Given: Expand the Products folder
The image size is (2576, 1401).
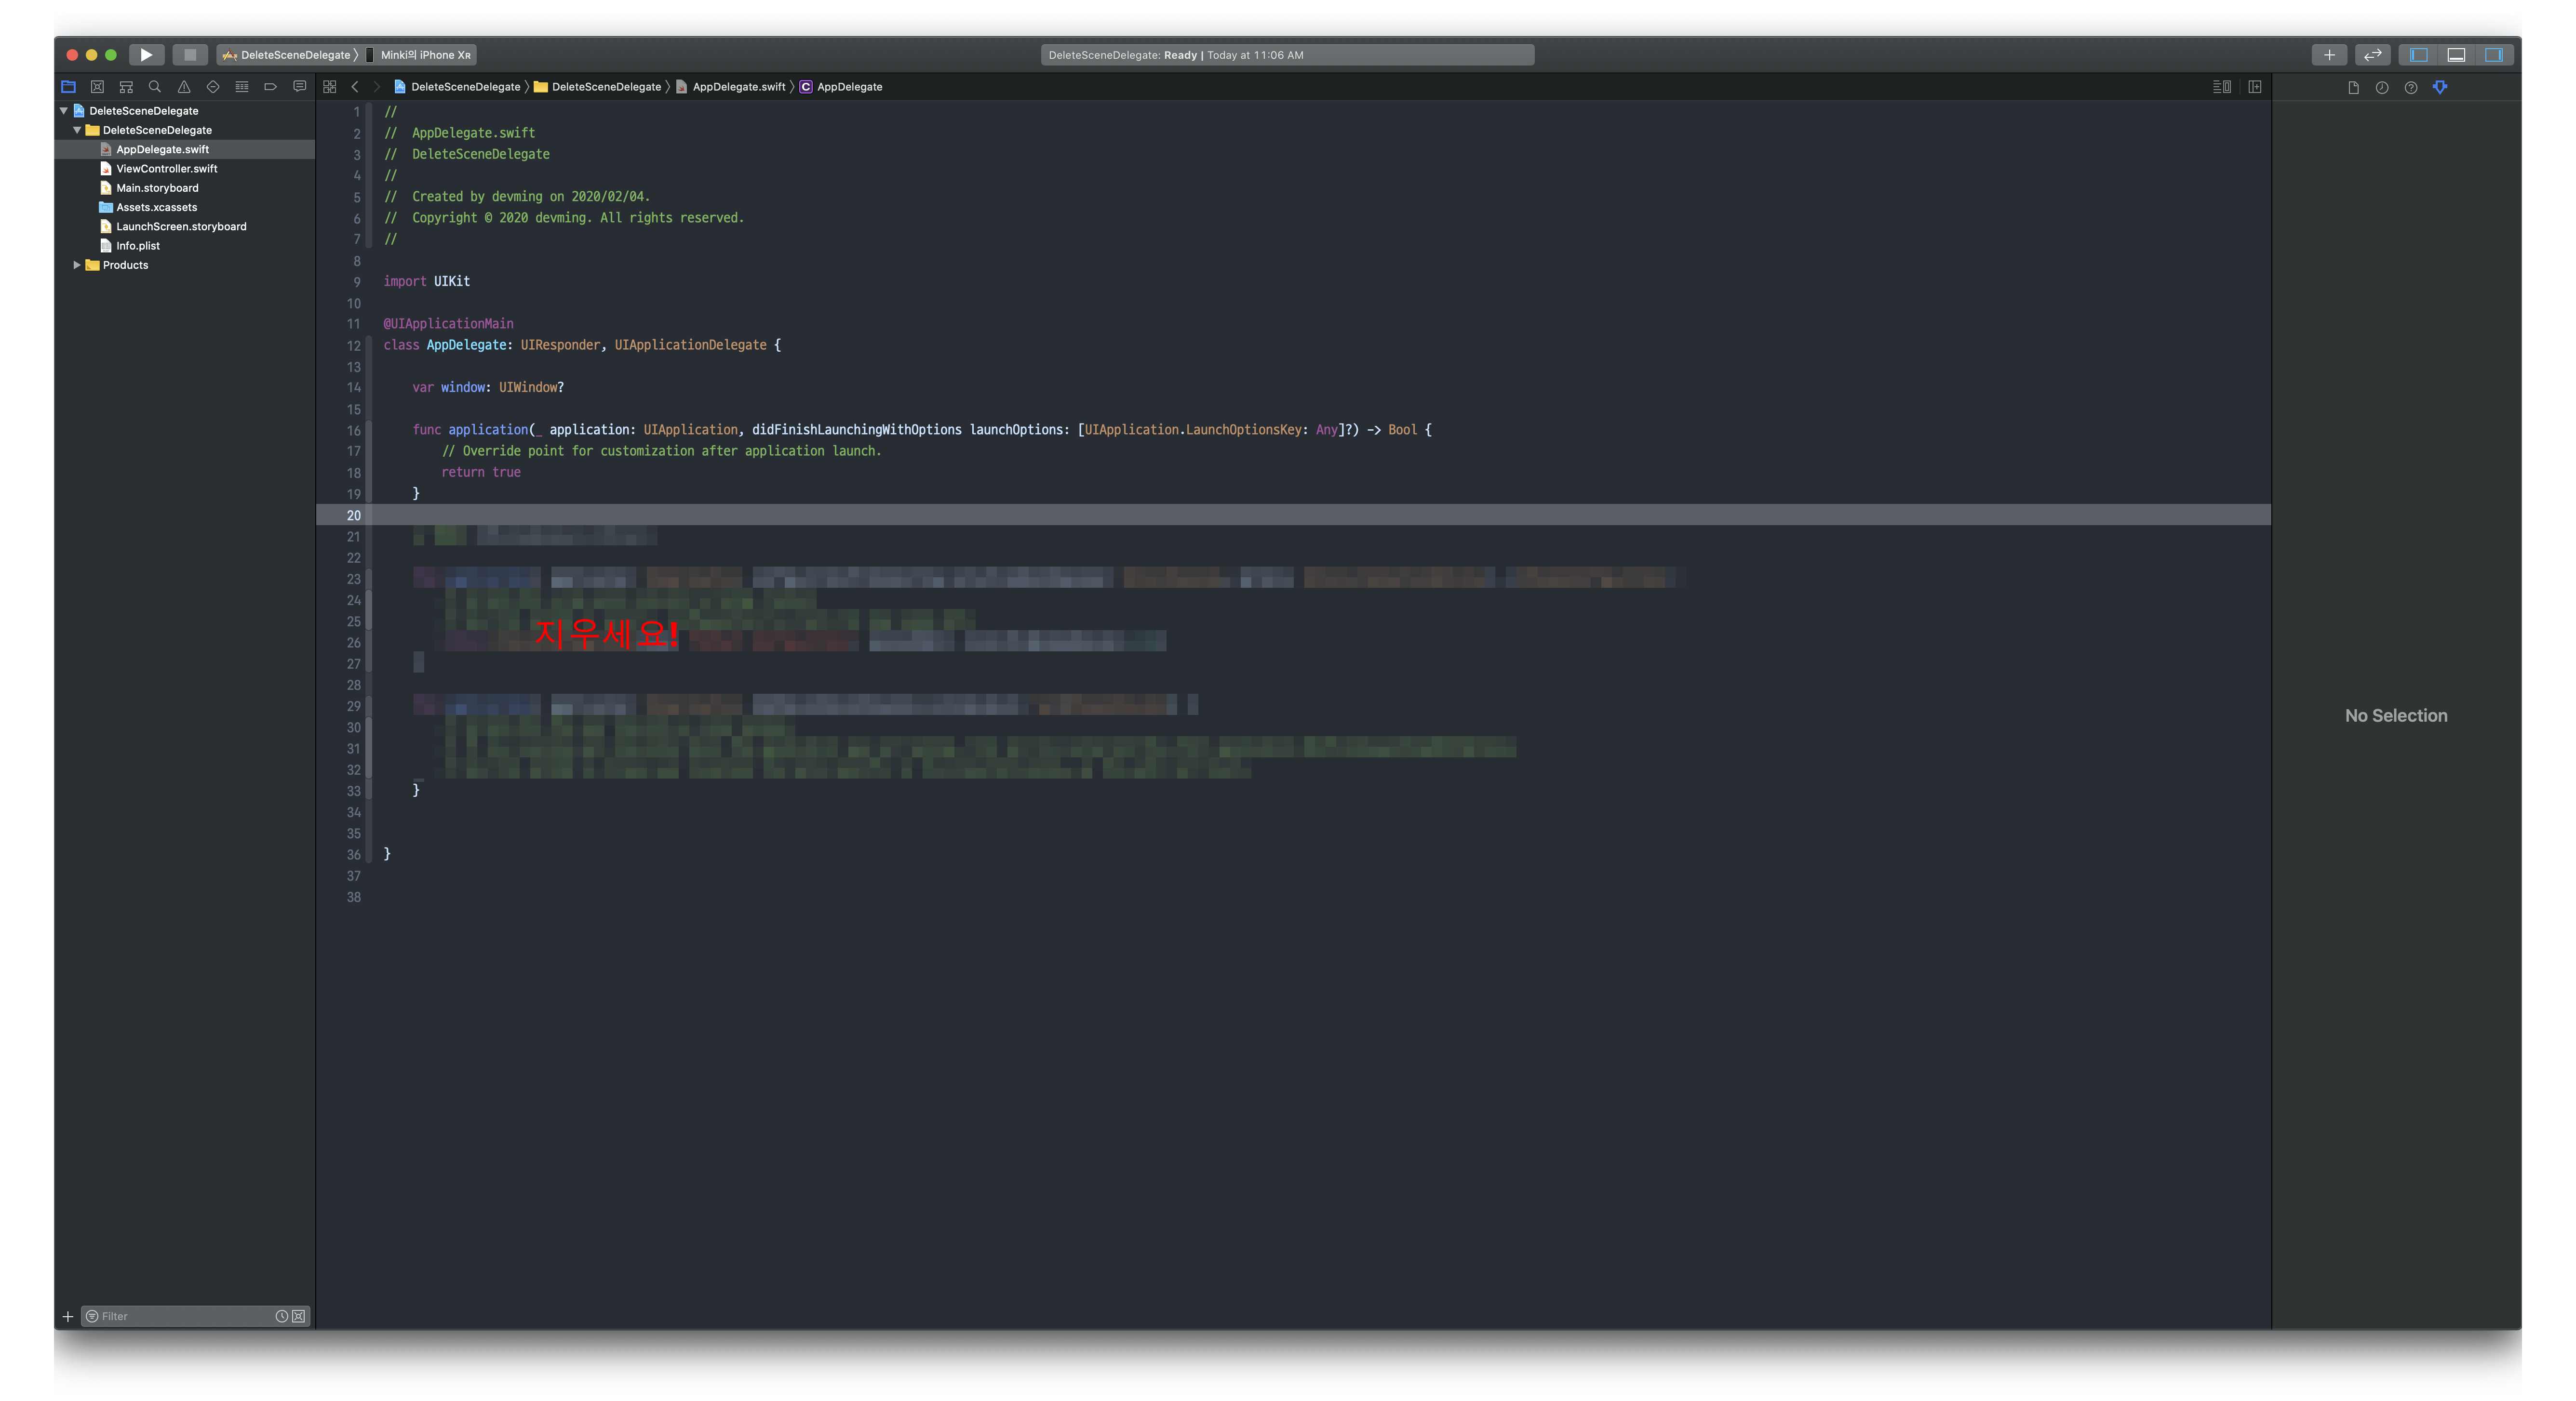Looking at the screenshot, I should (77, 265).
